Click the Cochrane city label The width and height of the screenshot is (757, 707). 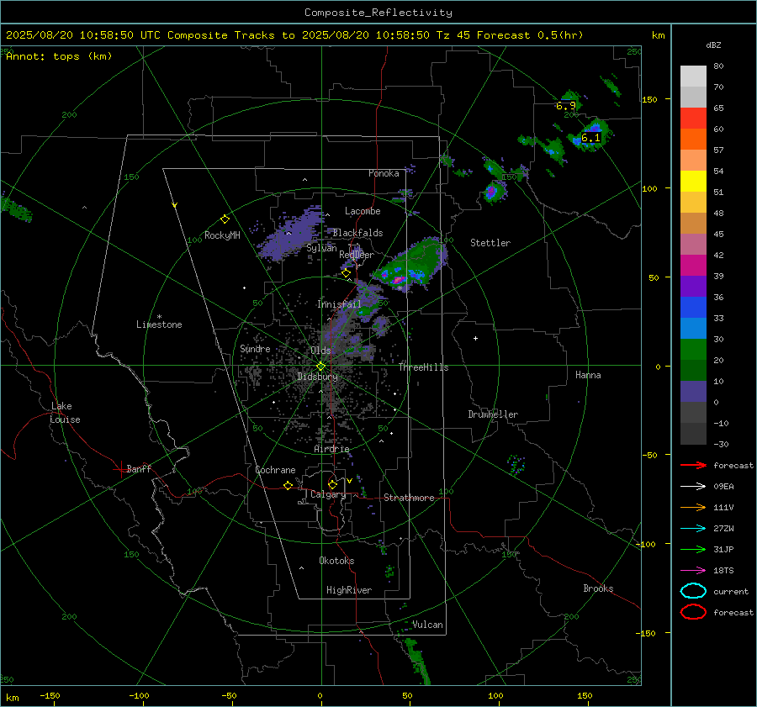(x=275, y=470)
